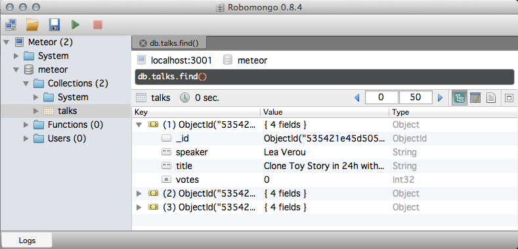
Task: Click the meteor database label in query header
Action: tap(252, 60)
